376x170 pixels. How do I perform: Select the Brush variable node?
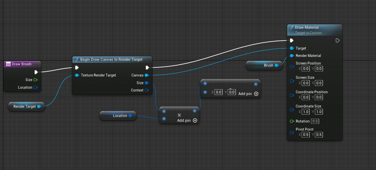264,65
